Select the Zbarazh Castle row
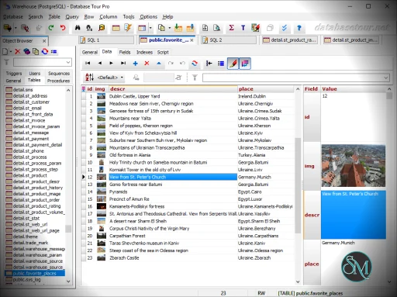Image resolution: width=397 pixels, height=297 pixels. tap(188, 257)
